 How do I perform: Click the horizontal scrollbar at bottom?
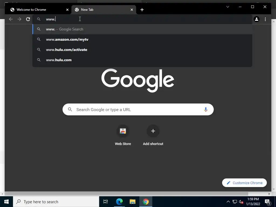pyautogui.click(x=126, y=194)
